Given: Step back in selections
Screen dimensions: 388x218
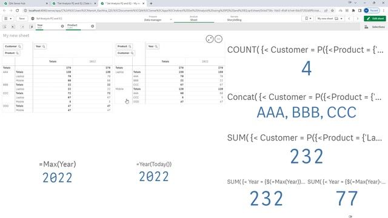Looking at the screenshot, I should point(13,27).
